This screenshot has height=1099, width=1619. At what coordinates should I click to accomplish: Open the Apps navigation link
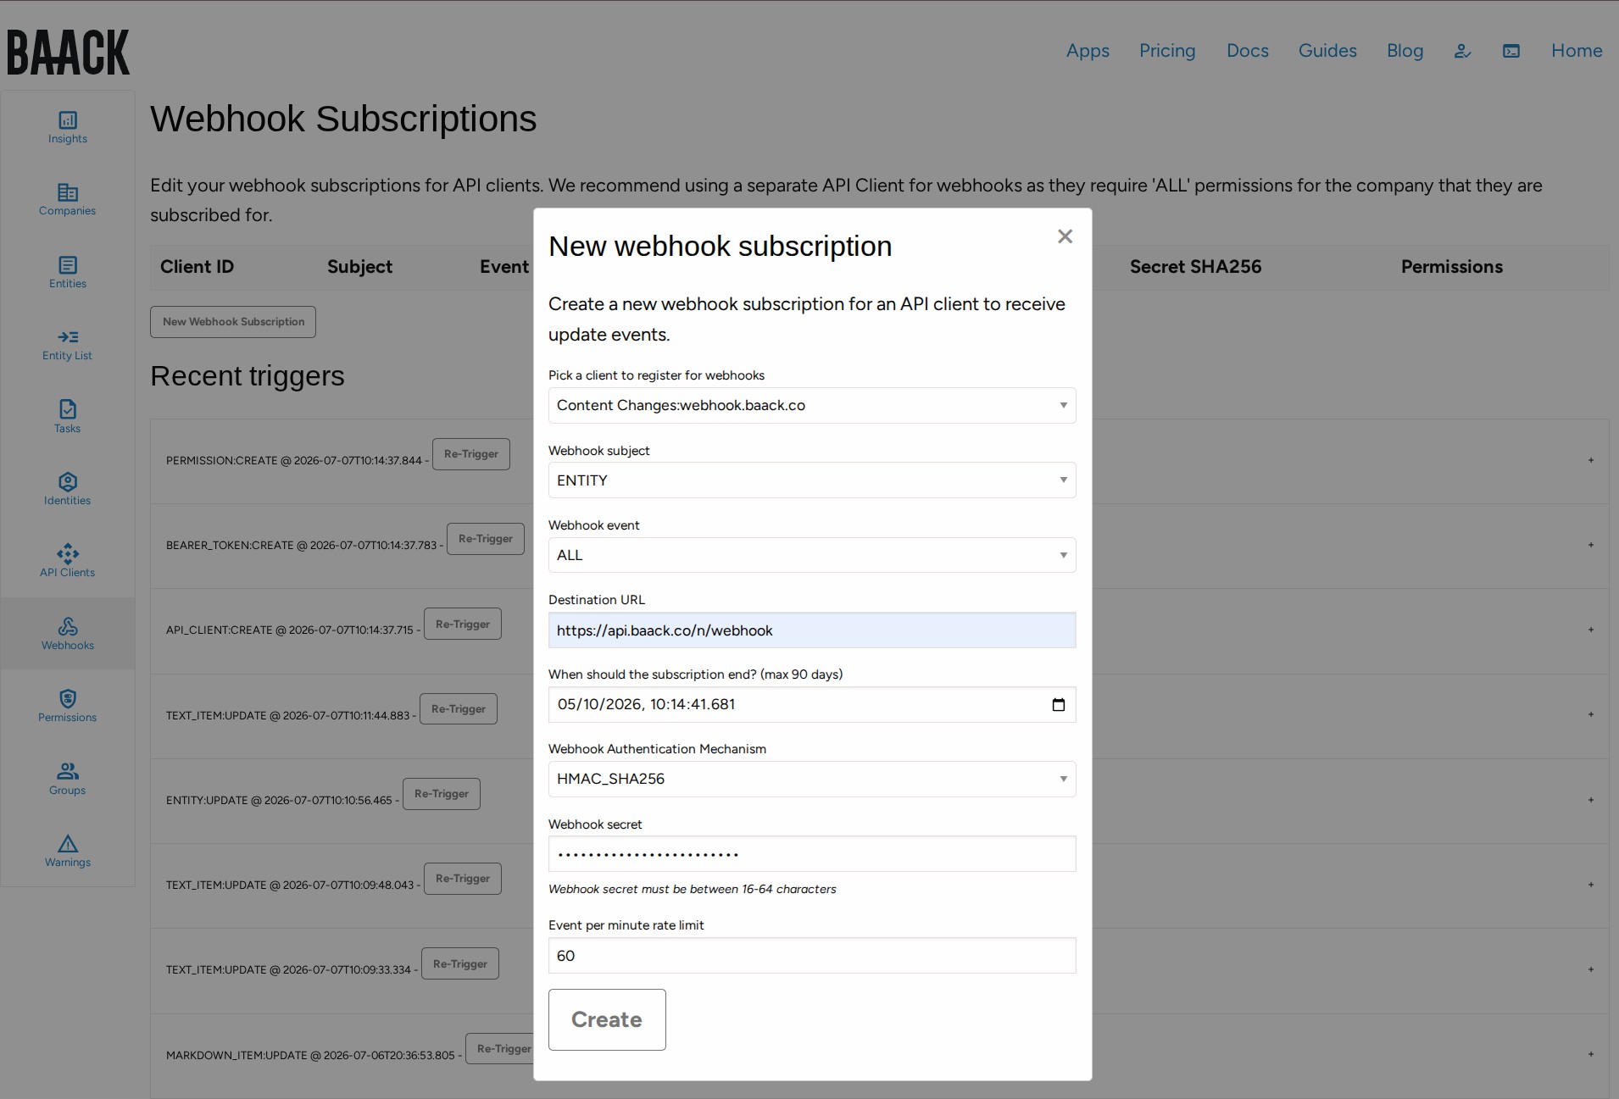tap(1088, 51)
